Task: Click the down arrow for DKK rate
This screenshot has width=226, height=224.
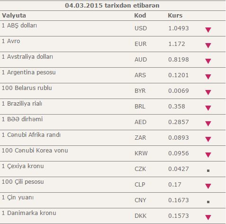Action: (x=208, y=217)
